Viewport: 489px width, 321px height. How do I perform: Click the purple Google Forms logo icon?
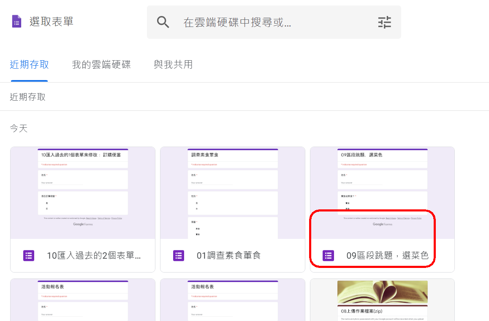(x=16, y=21)
